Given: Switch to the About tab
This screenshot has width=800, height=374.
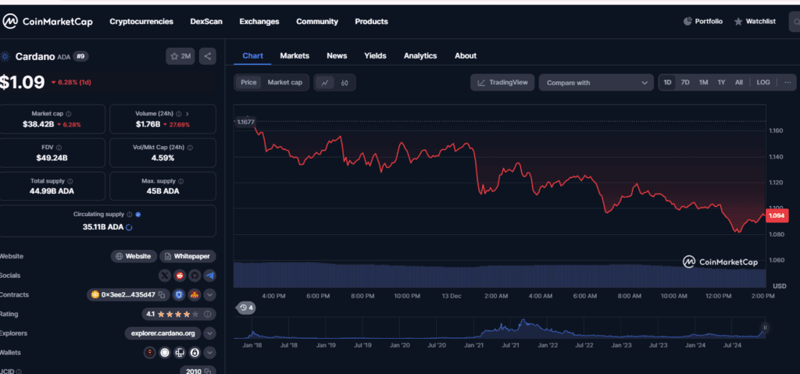Looking at the screenshot, I should tap(466, 55).
